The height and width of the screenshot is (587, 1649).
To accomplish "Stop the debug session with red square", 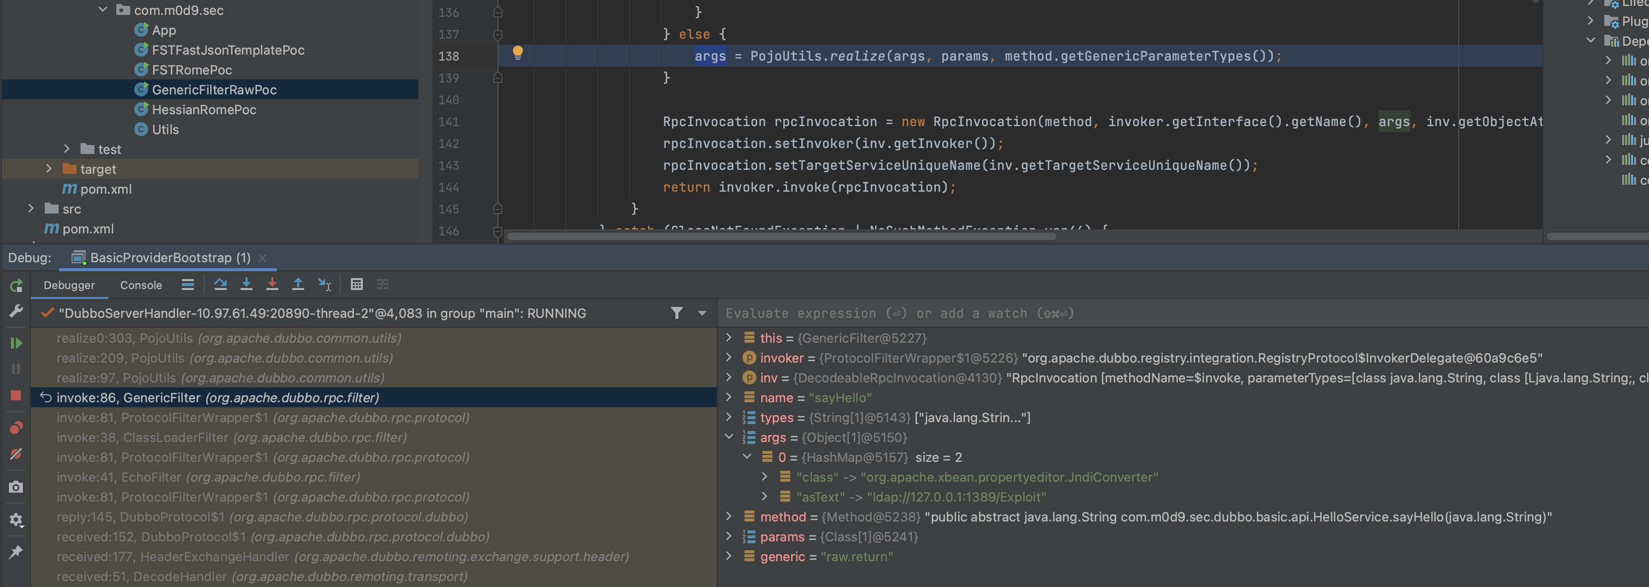I will tap(16, 395).
